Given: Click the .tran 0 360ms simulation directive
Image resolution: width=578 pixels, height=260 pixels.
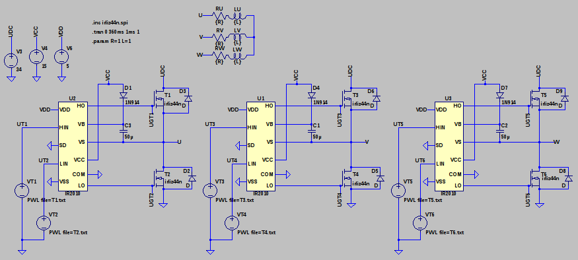Looking at the screenshot, I should (116, 32).
